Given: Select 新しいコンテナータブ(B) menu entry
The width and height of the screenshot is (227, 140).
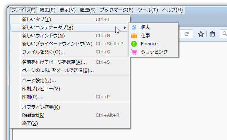Looking at the screenshot, I should point(70,28).
